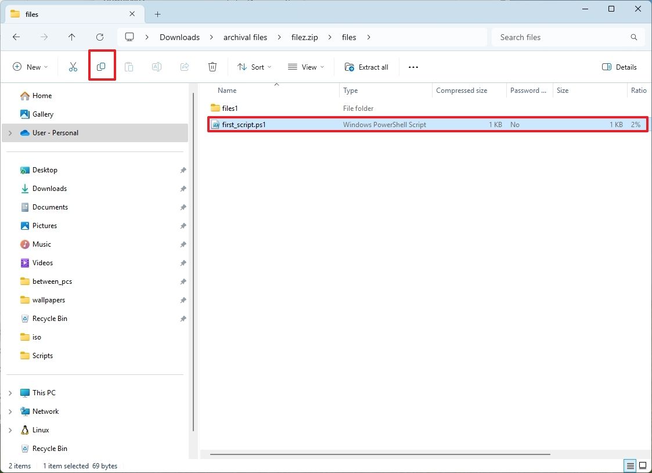The width and height of the screenshot is (652, 473).
Task: Click the Rename icon in the toolbar
Action: click(x=156, y=66)
